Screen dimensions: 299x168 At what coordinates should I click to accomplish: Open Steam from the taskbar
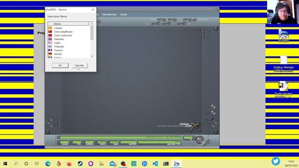(x=80, y=164)
